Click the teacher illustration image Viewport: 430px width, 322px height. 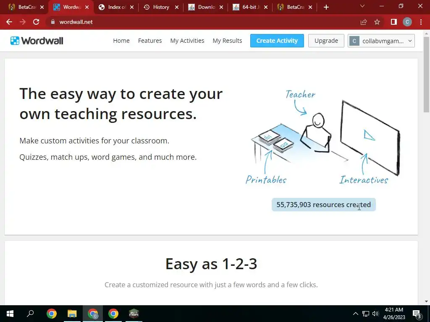point(323,137)
